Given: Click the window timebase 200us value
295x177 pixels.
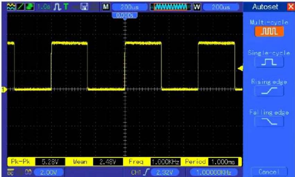Looking at the screenshot, I should click(x=221, y=7).
